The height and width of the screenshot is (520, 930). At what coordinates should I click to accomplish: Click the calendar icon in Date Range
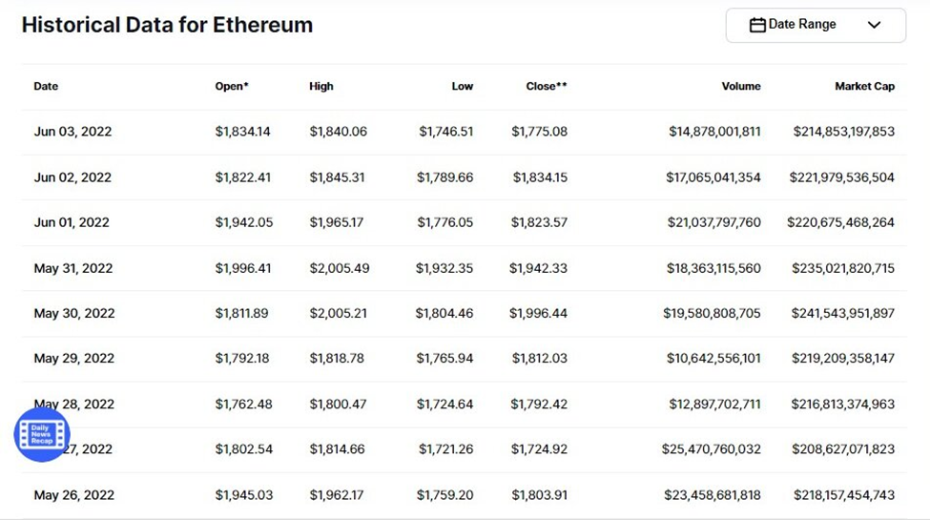click(757, 25)
